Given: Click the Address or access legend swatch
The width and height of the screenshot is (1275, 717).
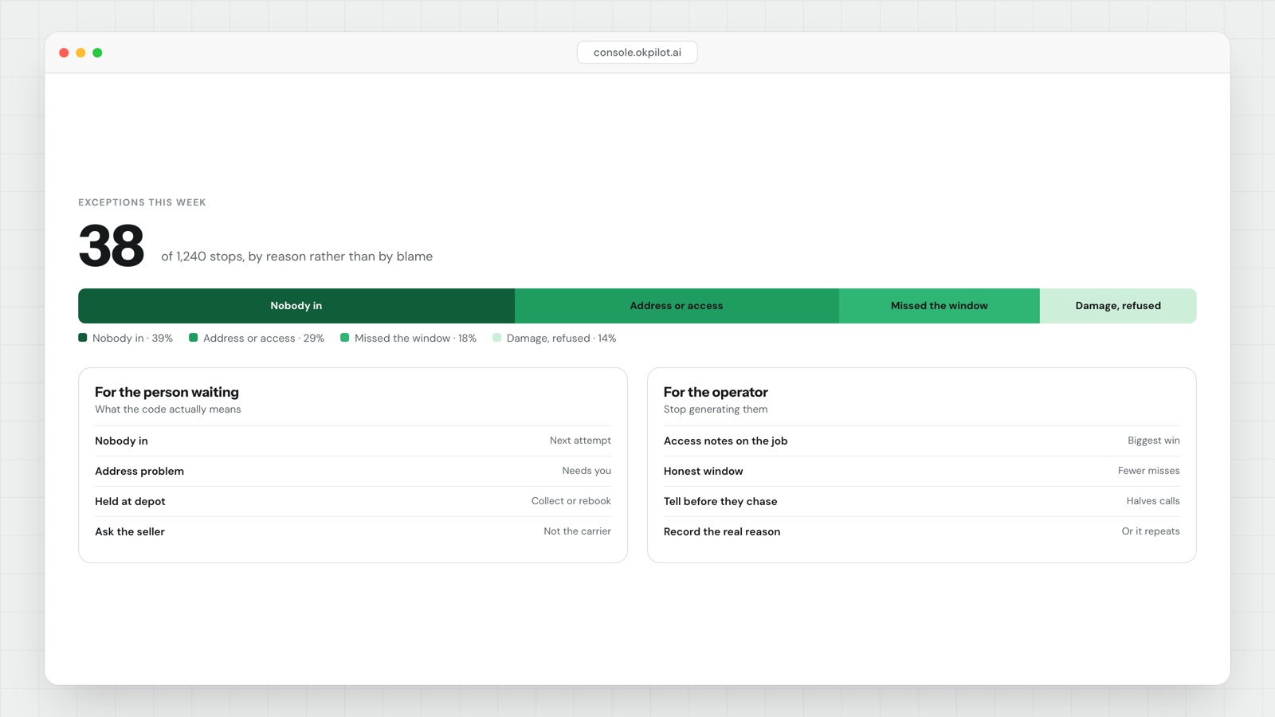Looking at the screenshot, I should point(194,338).
